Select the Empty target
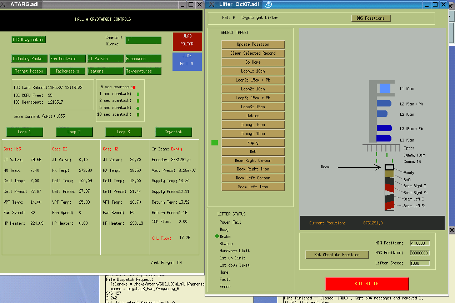The width and height of the screenshot is (455, 303). click(253, 143)
